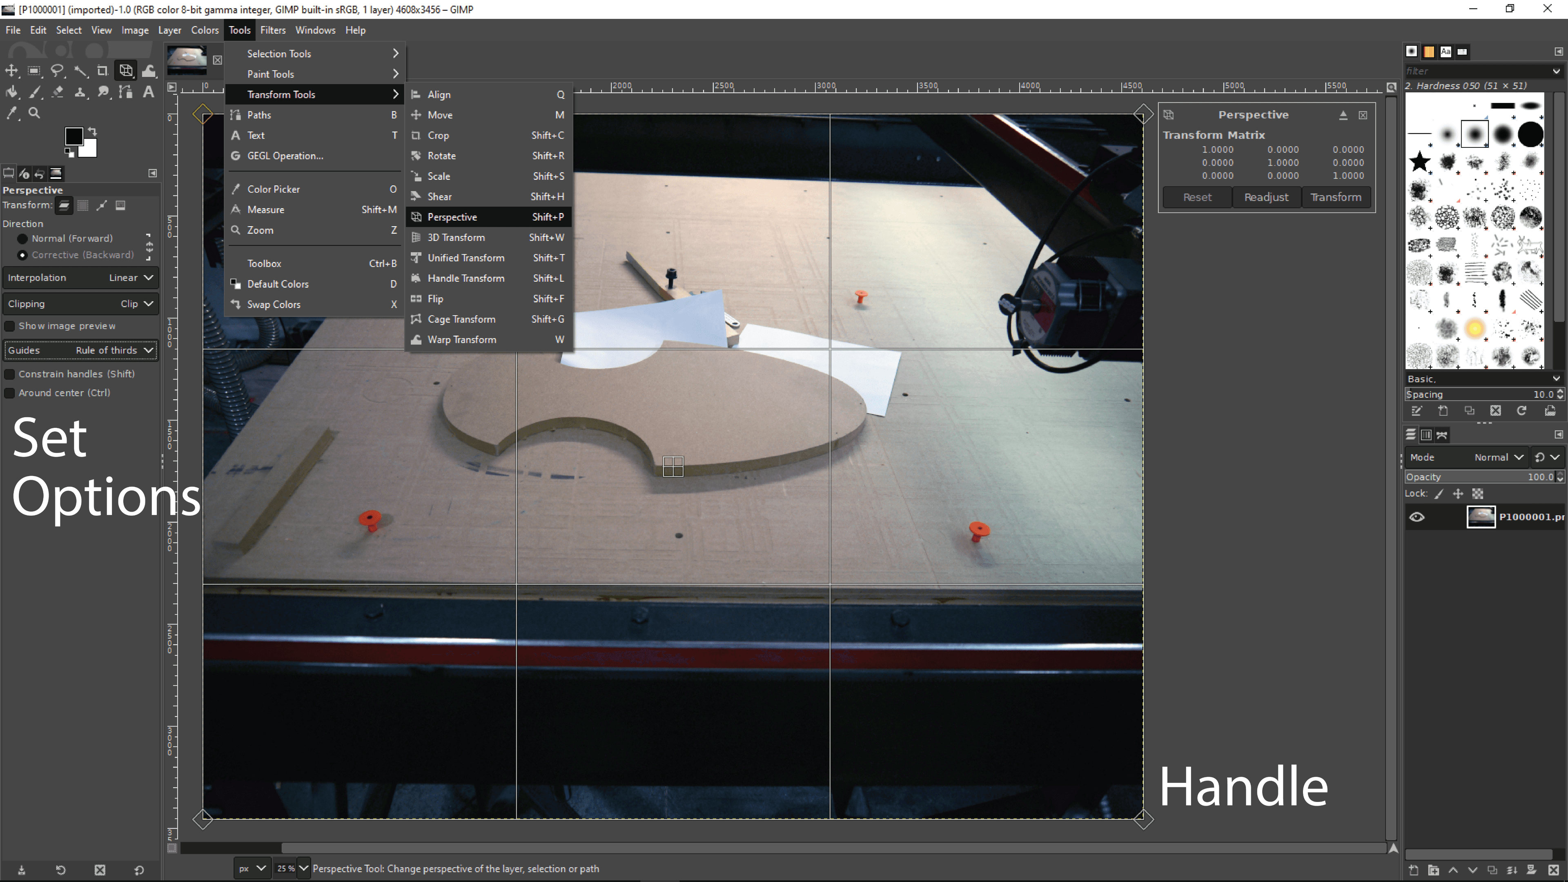This screenshot has width=1568, height=882.
Task: Select the Paintbrush tool
Action: click(35, 92)
